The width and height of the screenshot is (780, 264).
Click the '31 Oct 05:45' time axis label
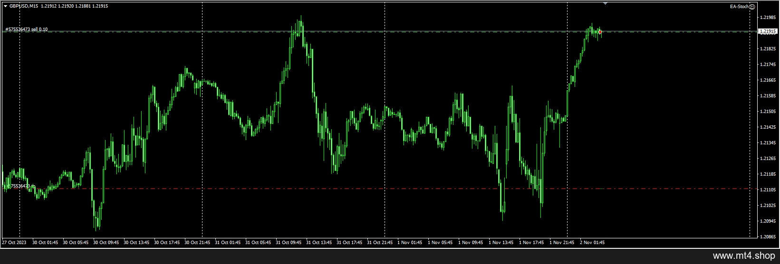pyautogui.click(x=258, y=243)
